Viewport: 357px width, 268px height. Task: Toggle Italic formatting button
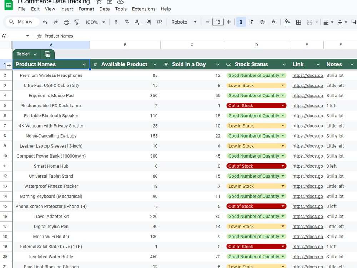point(252,22)
